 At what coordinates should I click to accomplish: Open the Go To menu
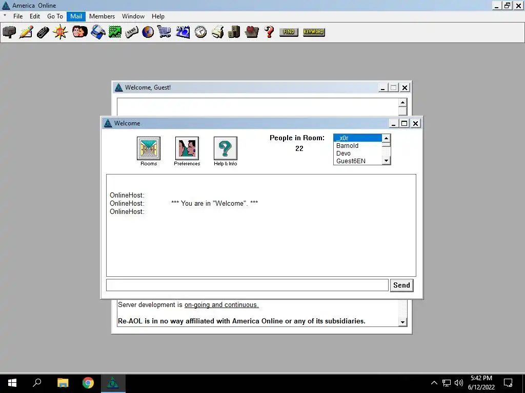pyautogui.click(x=55, y=16)
